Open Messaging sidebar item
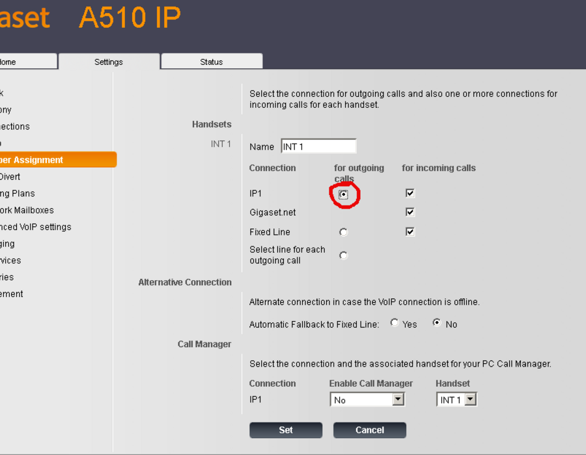The image size is (586, 455). point(7,244)
